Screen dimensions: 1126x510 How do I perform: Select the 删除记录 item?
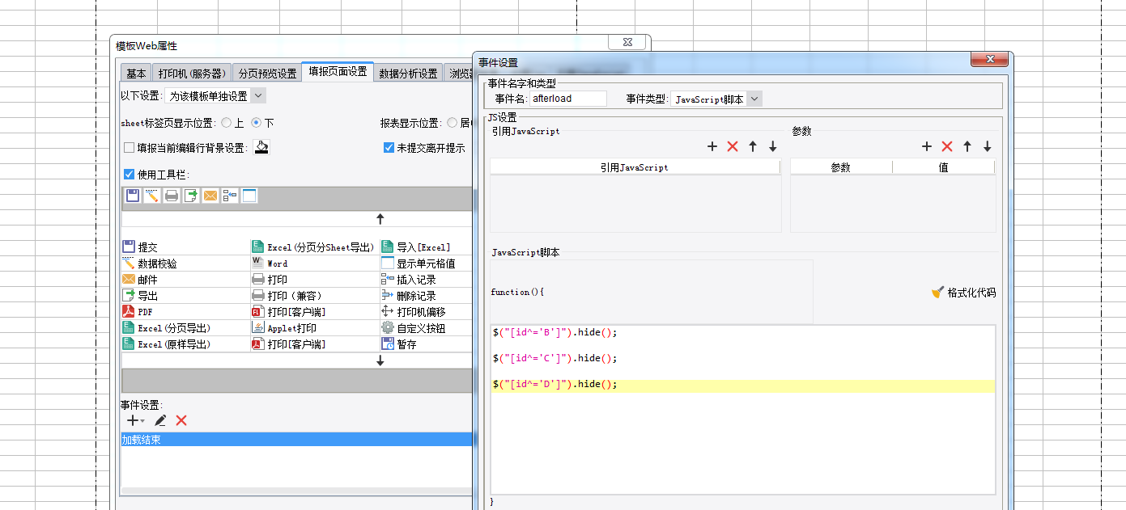[x=409, y=296]
